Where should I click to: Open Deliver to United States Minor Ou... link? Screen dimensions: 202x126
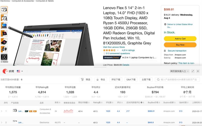point(180,26)
